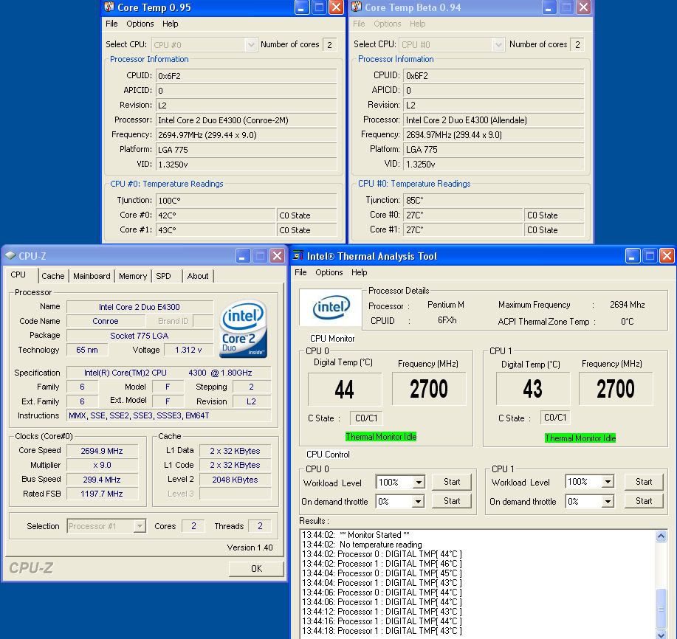
Task: Click the Intel logo in Thermal Analysis Tool
Action: 331,308
